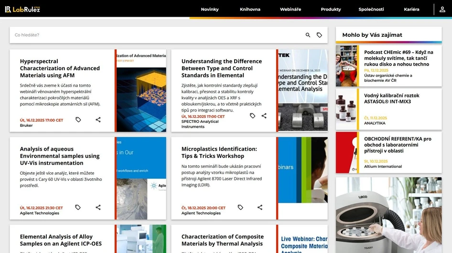Click Ústav organické chemie a biochemie AV ČR
Screen dimensions: 452x253
click(388, 78)
